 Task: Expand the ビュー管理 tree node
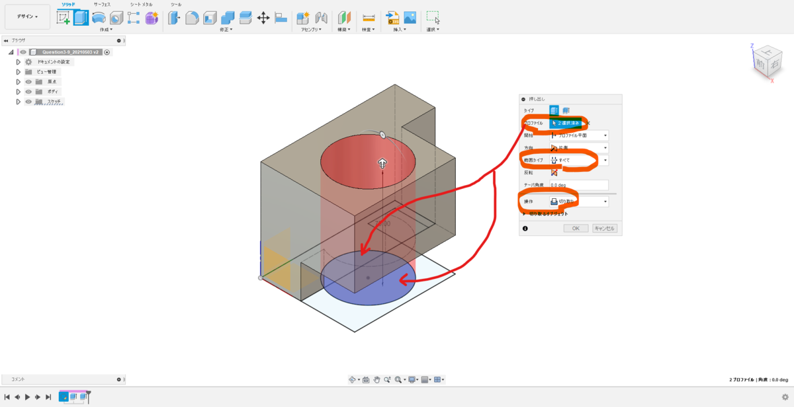19,71
